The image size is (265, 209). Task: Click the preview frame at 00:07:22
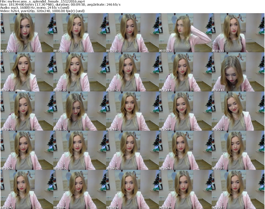coord(238,150)
